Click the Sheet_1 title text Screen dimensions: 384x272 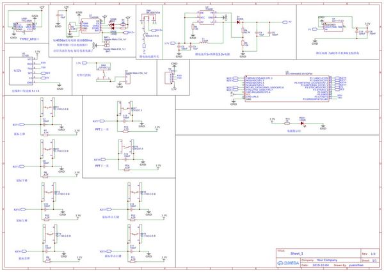296,253
